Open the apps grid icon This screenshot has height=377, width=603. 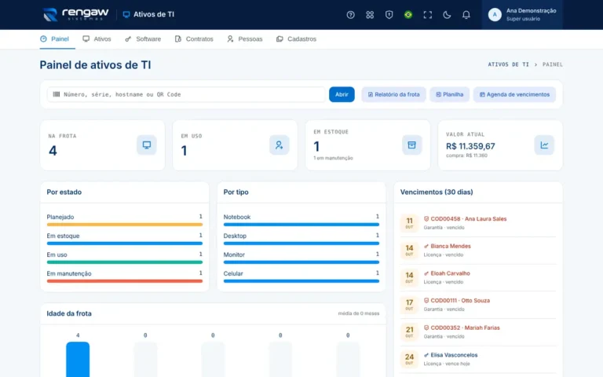point(370,15)
